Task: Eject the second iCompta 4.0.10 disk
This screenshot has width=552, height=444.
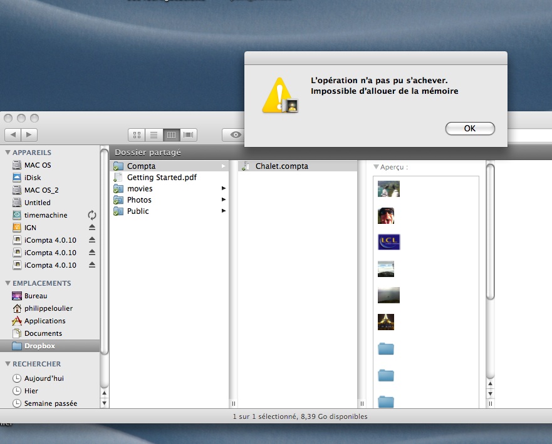Action: coord(92,252)
